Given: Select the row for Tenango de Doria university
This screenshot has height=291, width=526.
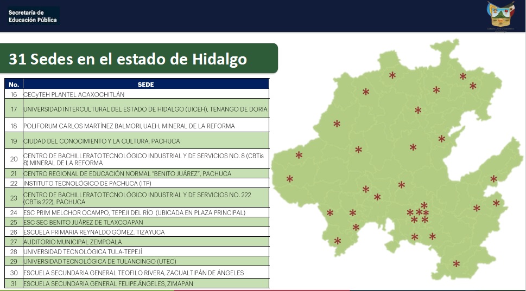Looking at the screenshot, I should click(137, 108).
